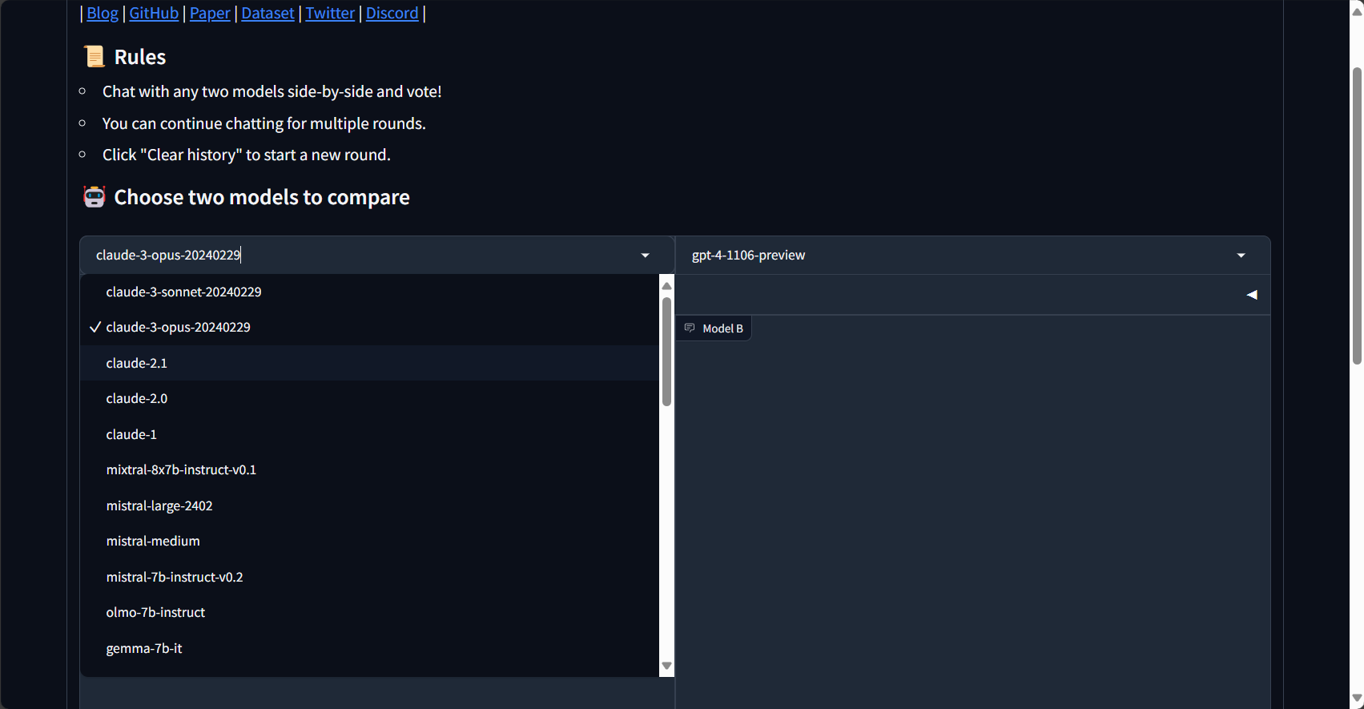Choose the checked claude-3-opus-20240229 option

click(x=369, y=327)
